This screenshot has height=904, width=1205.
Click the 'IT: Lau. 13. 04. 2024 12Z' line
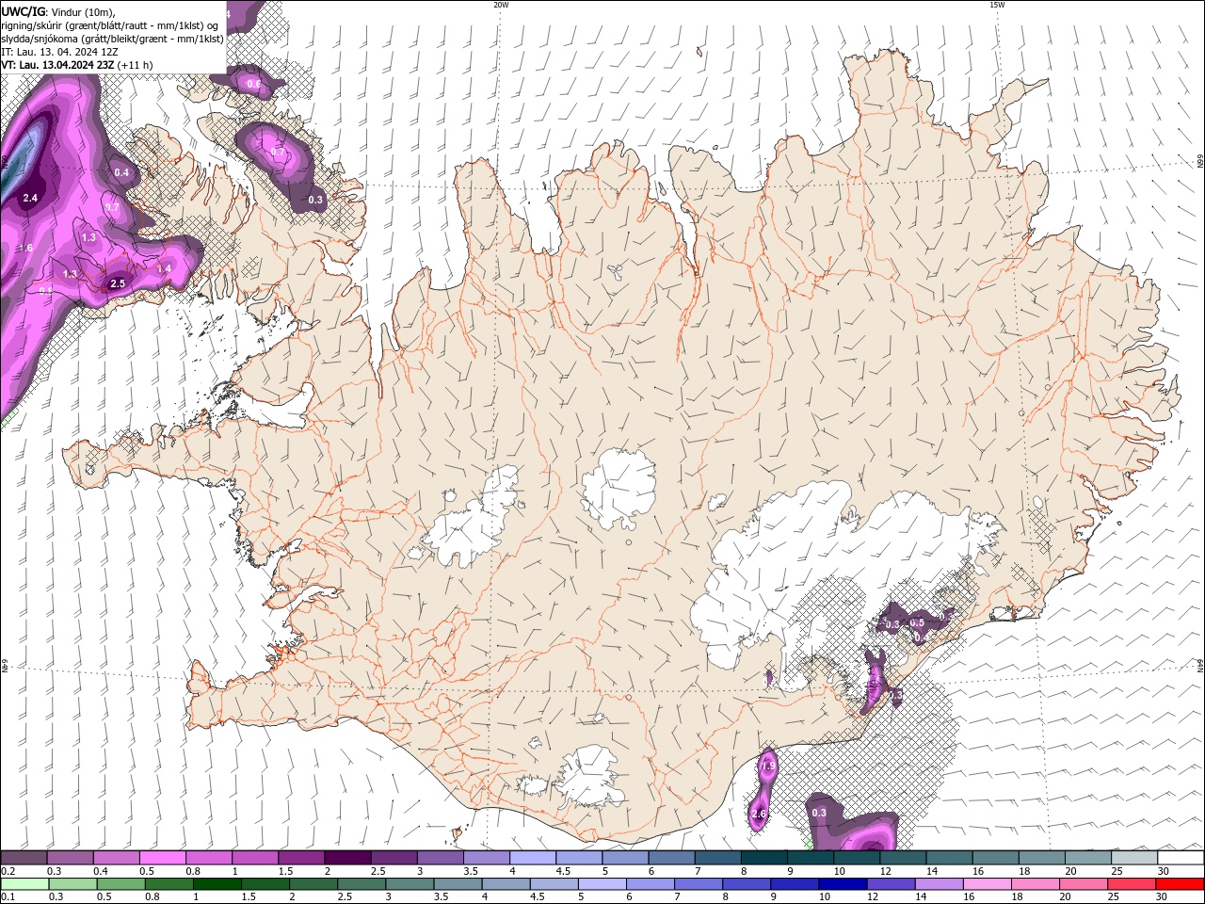click(x=60, y=52)
